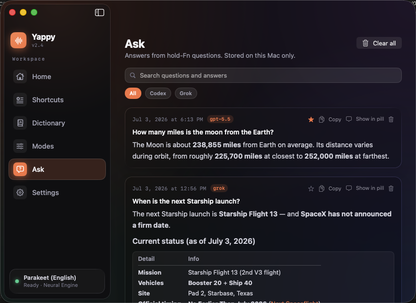Viewport: 416px width, 303px height.
Task: Open the Home page
Action: 57,77
